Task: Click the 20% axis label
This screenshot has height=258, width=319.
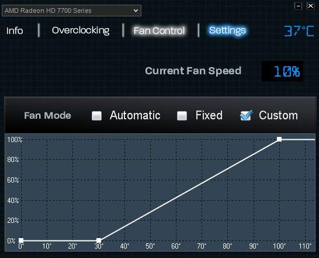Action: [13, 221]
